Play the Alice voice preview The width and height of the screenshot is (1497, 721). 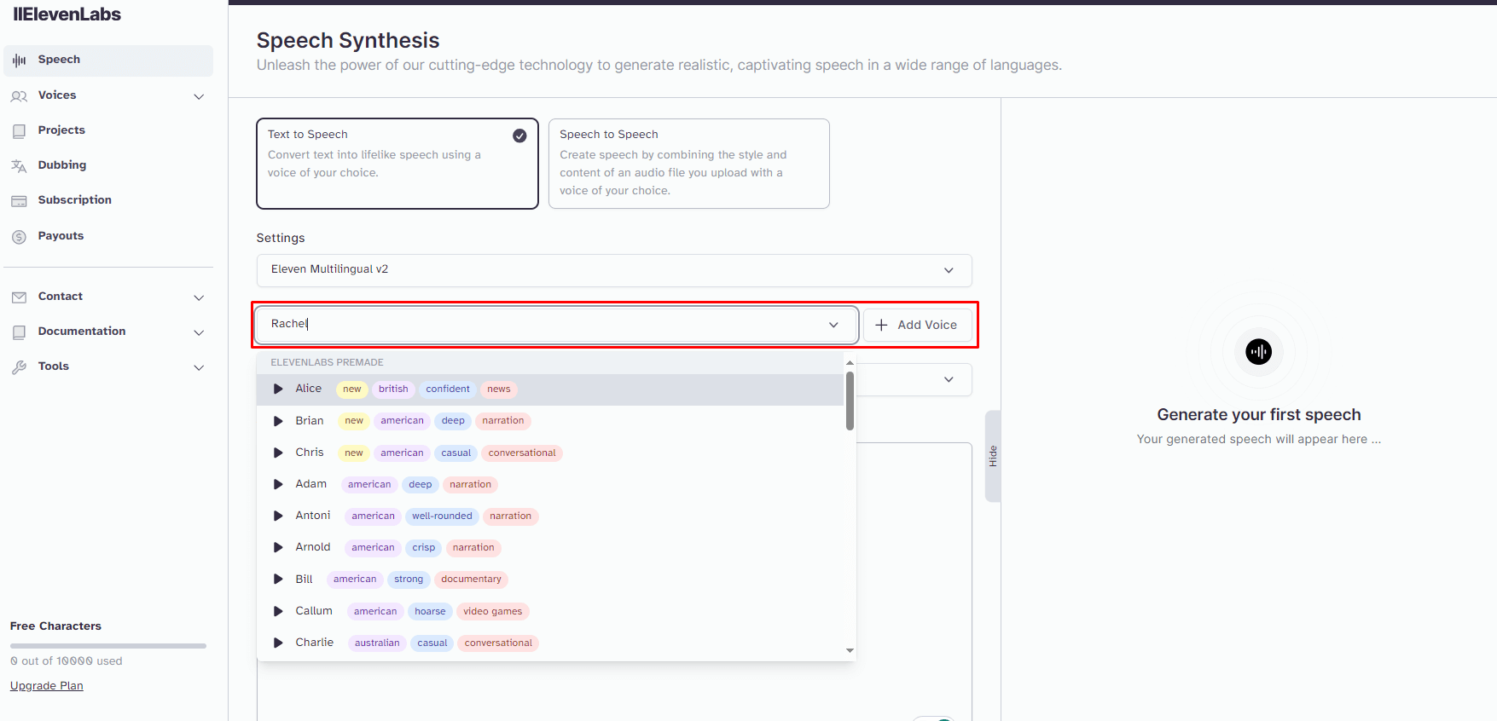click(x=278, y=389)
